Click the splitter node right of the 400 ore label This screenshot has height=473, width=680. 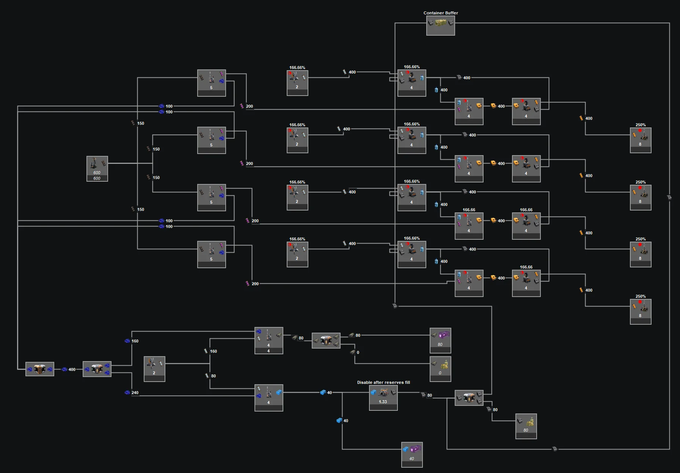[97, 369]
